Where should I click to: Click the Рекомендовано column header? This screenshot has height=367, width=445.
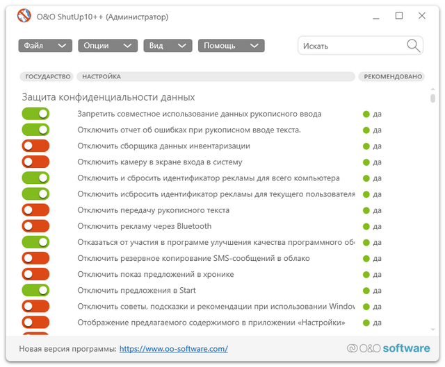click(392, 76)
